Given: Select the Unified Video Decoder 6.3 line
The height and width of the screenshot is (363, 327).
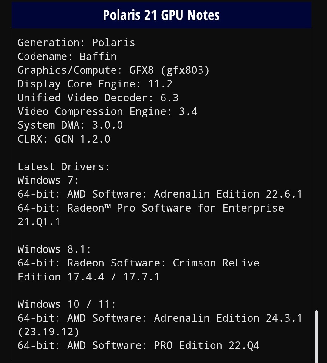Looking at the screenshot, I should click(98, 98).
